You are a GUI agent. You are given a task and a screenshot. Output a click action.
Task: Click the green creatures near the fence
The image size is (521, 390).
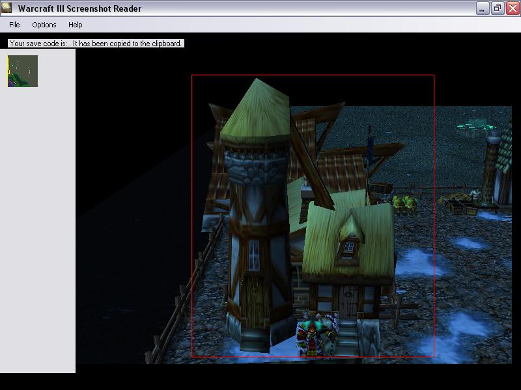coord(405,204)
